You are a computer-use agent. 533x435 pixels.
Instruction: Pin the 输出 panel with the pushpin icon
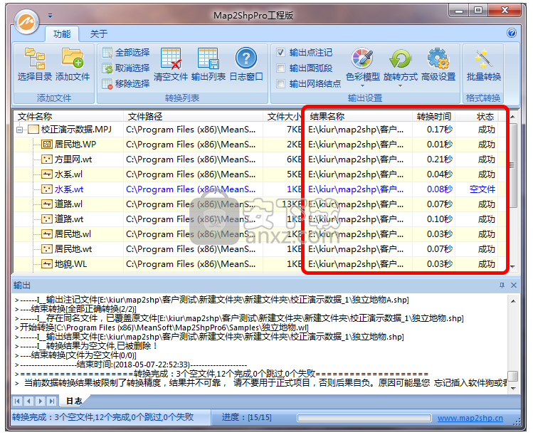pos(502,285)
